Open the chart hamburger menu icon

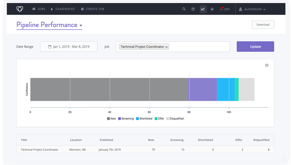click(x=267, y=65)
